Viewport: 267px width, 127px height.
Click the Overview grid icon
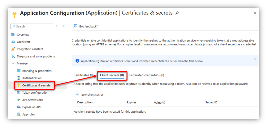[13, 34]
